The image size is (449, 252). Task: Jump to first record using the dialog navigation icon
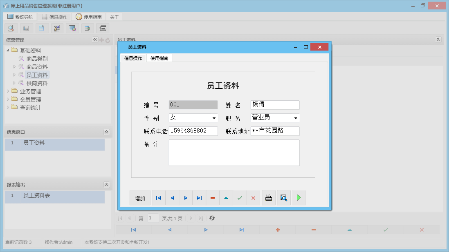click(158, 198)
